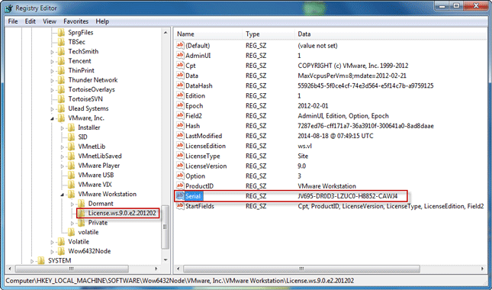Select the ThinPrint folder icon
The image size is (492, 290).
pyautogui.click(x=62, y=70)
